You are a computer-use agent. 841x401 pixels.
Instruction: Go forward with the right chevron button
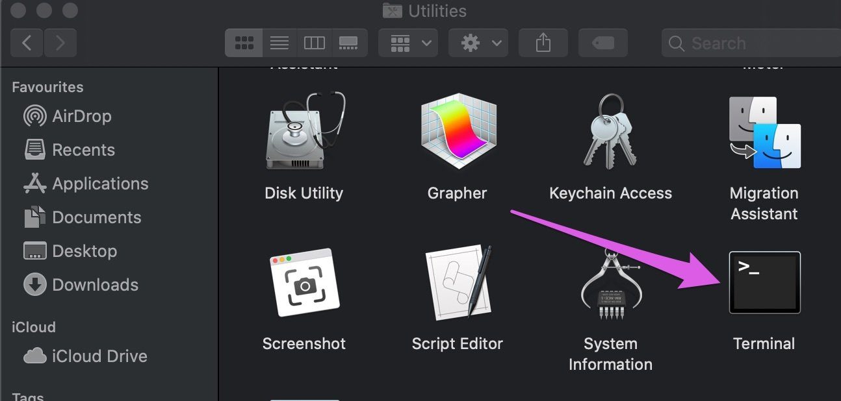(x=60, y=43)
